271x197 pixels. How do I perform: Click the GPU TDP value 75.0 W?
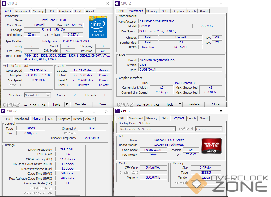[191, 154]
